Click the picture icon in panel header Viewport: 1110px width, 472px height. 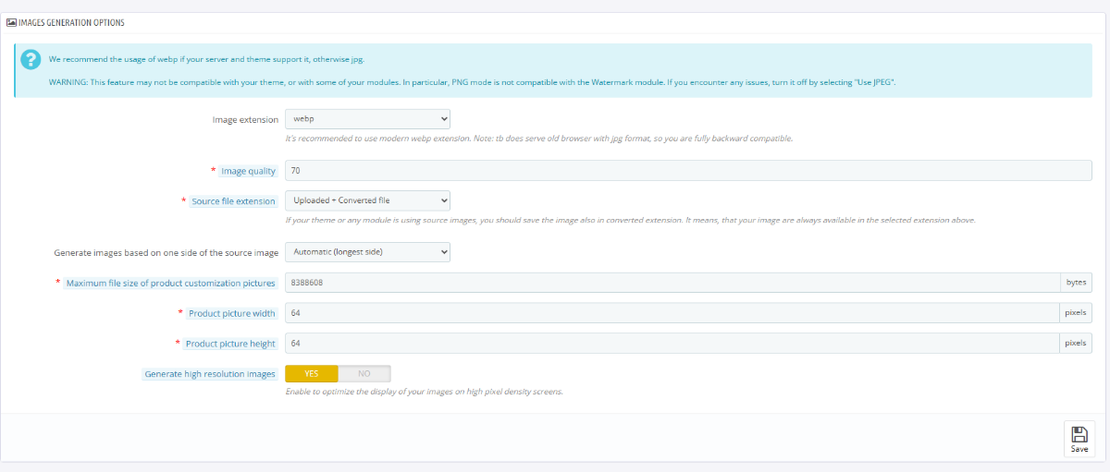[x=12, y=22]
